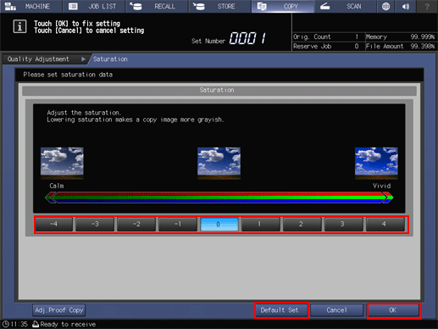Image resolution: width=438 pixels, height=329 pixels.
Task: Switch to the JOB LIST tab
Action: [93, 6]
